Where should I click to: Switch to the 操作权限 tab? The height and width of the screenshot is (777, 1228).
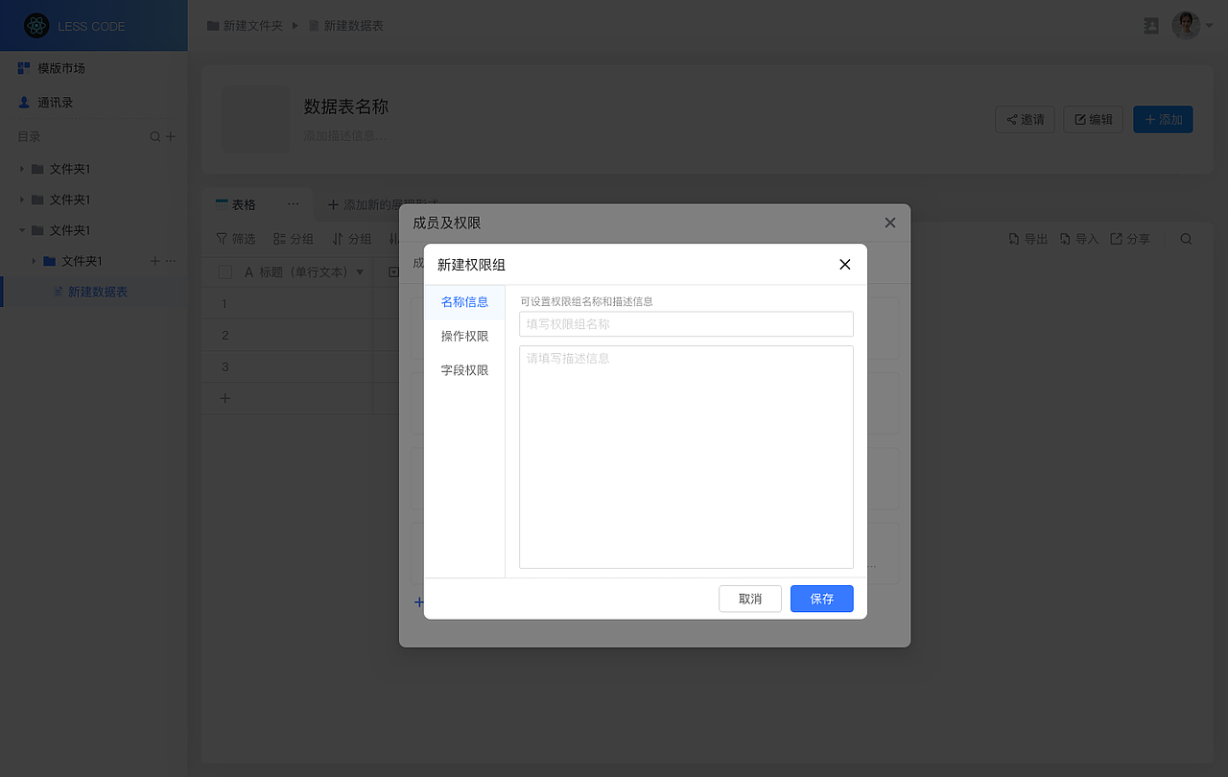[464, 336]
